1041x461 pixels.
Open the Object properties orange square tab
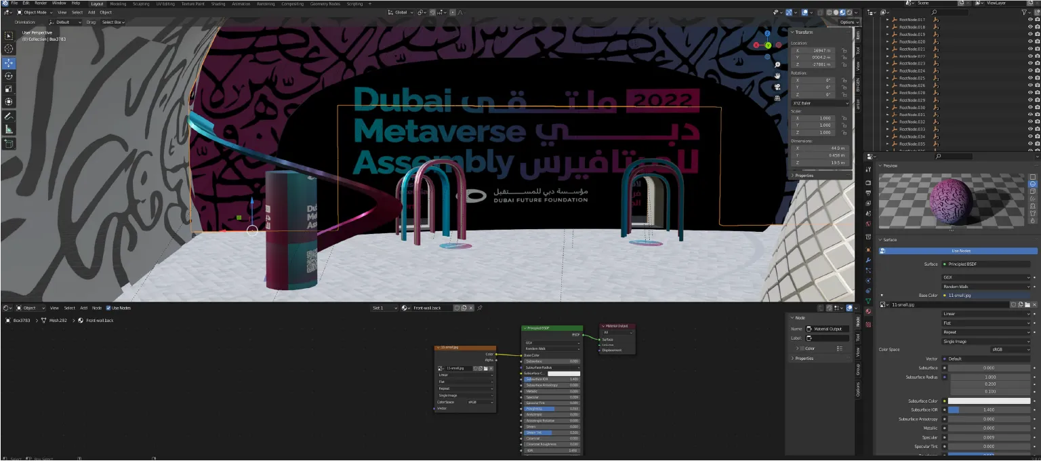[868, 249]
